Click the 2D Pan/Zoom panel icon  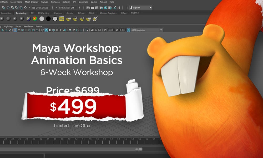point(6,30)
